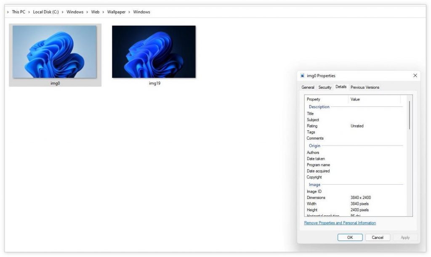Select the Details tab
431x257 pixels.
pyautogui.click(x=341, y=87)
